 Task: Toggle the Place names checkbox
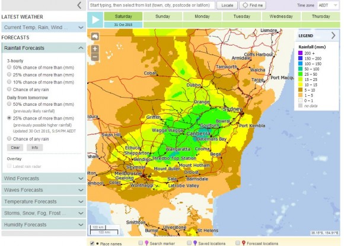tap(92, 244)
